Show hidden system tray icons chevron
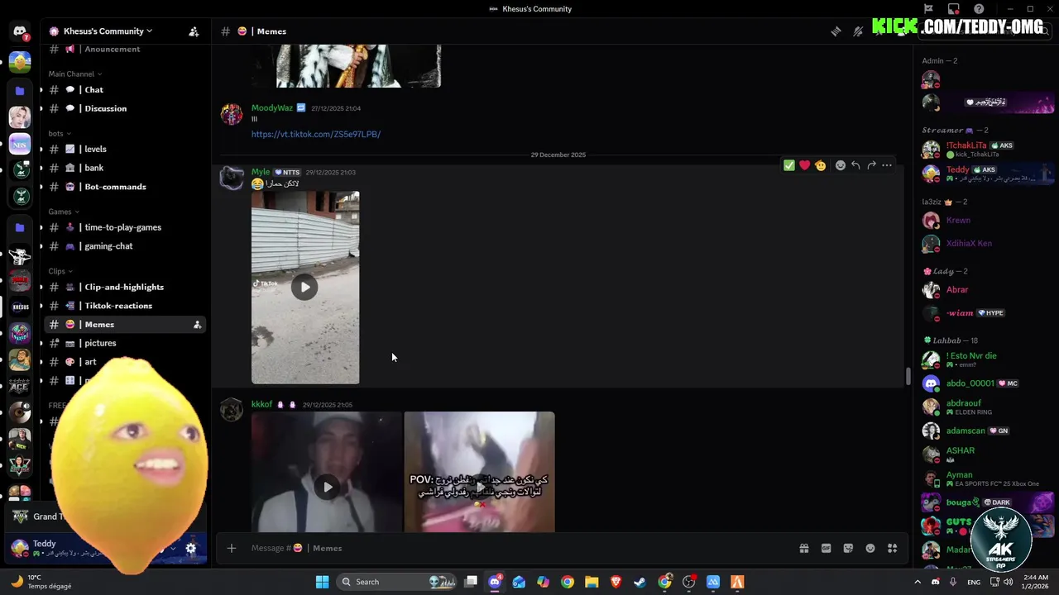This screenshot has height=595, width=1059. tap(917, 582)
